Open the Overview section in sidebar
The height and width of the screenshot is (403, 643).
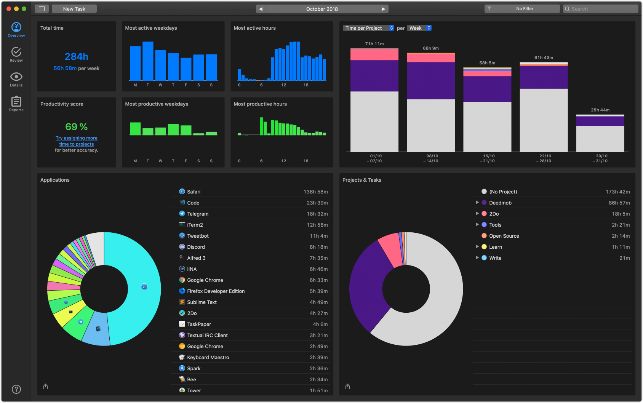coord(16,30)
